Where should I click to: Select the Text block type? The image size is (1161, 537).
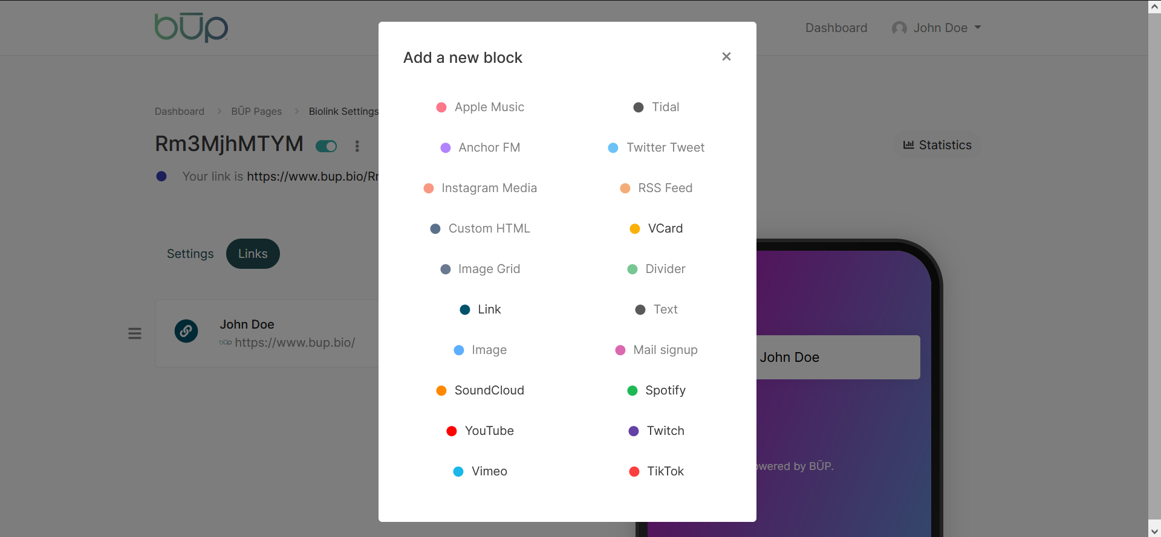tap(656, 309)
